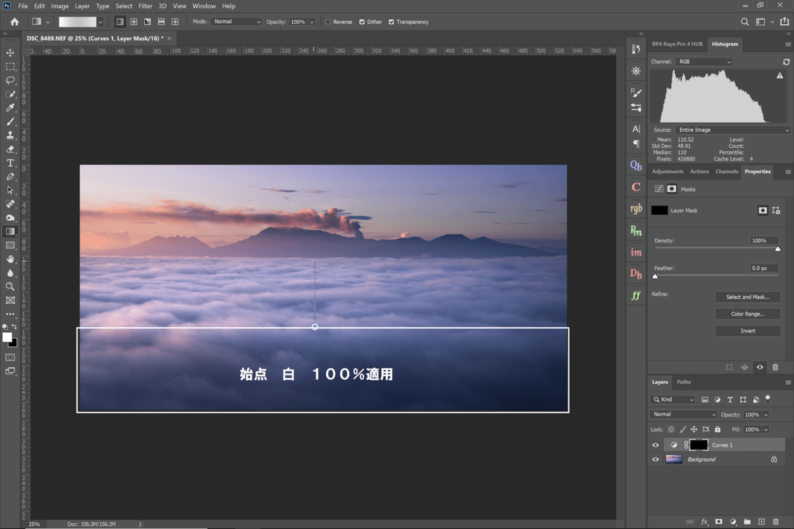Create new adjustment layer icon
Image resolution: width=794 pixels, height=529 pixels.
[733, 522]
